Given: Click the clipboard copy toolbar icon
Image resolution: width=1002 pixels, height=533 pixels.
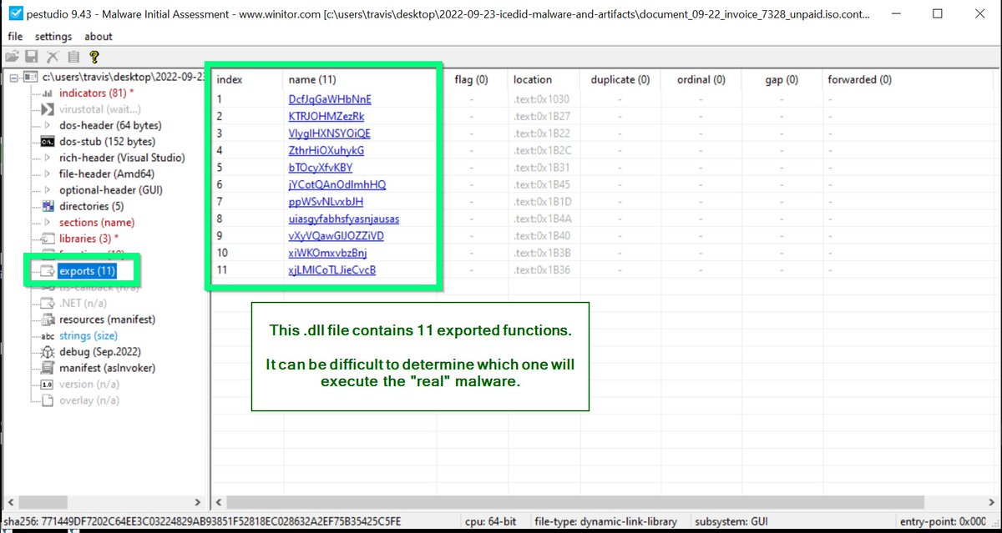Looking at the screenshot, I should (x=73, y=57).
